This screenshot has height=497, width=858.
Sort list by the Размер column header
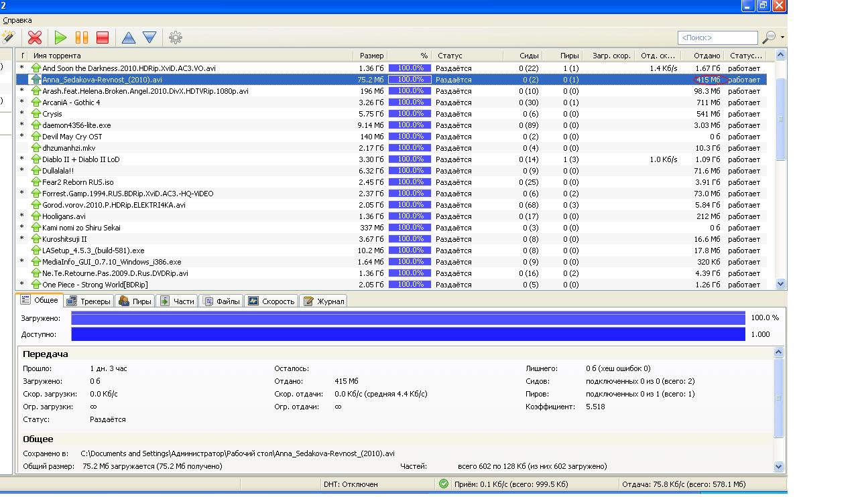click(x=371, y=56)
